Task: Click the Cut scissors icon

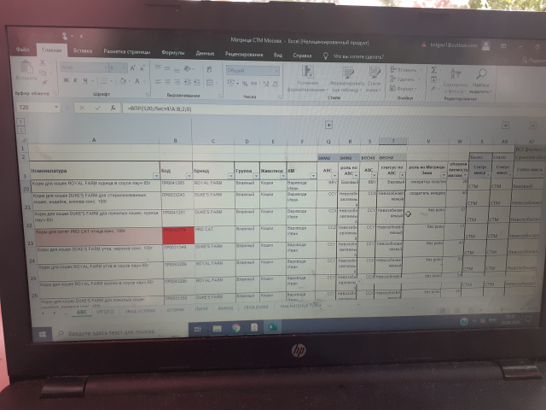Action: tap(43, 62)
